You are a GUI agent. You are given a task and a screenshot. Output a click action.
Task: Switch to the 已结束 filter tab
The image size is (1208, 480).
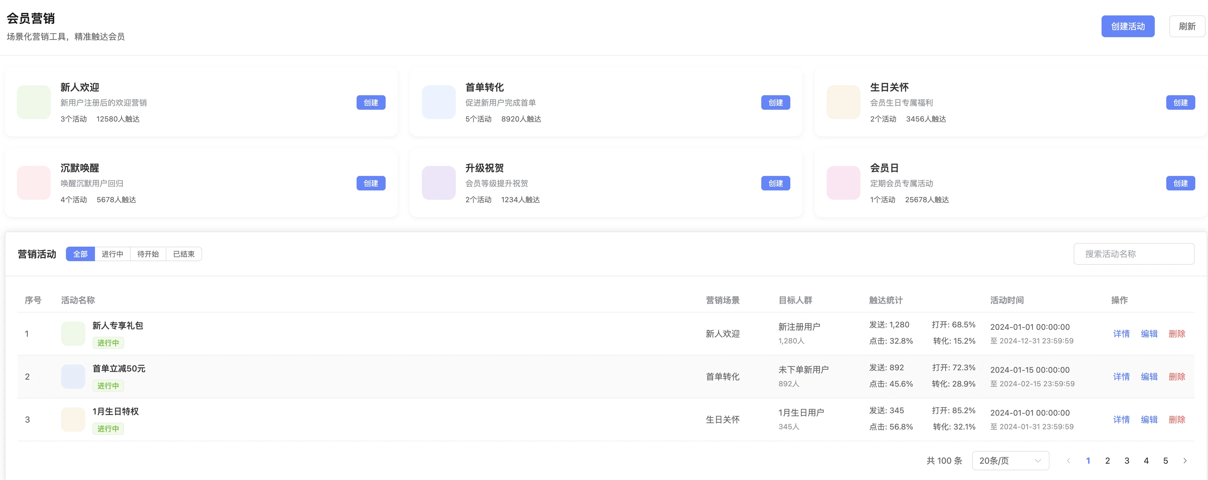pos(183,254)
